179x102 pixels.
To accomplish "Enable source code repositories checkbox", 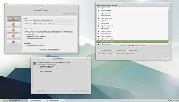I will pos(26,45).
